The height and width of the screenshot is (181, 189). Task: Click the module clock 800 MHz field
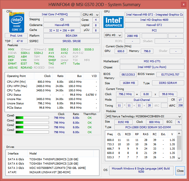pos(154,122)
